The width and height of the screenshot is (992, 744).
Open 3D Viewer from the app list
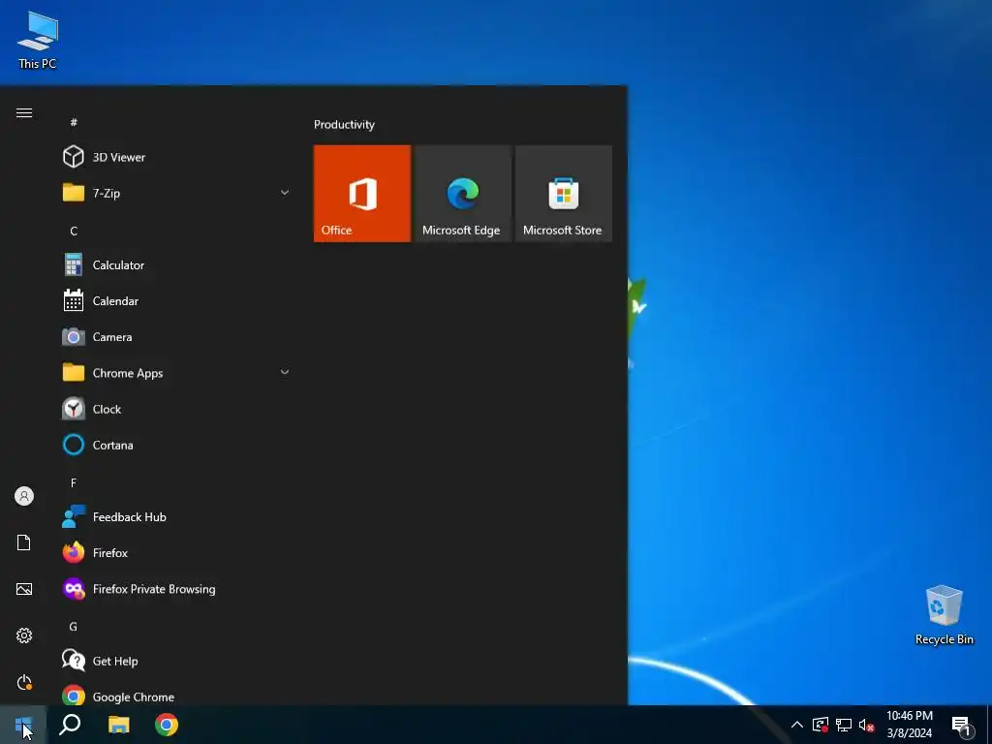[x=174, y=157]
